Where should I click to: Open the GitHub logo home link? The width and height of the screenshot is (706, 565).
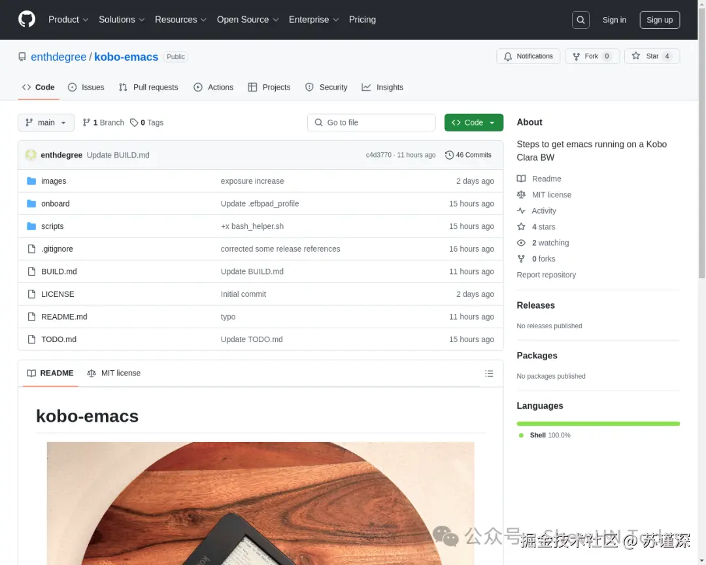pyautogui.click(x=27, y=20)
